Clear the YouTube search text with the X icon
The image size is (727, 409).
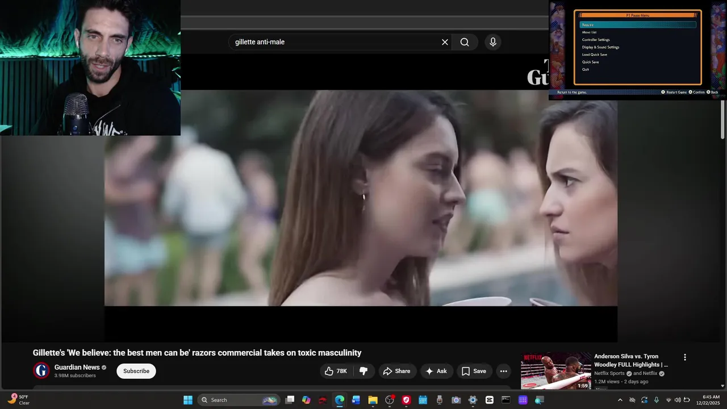(445, 42)
